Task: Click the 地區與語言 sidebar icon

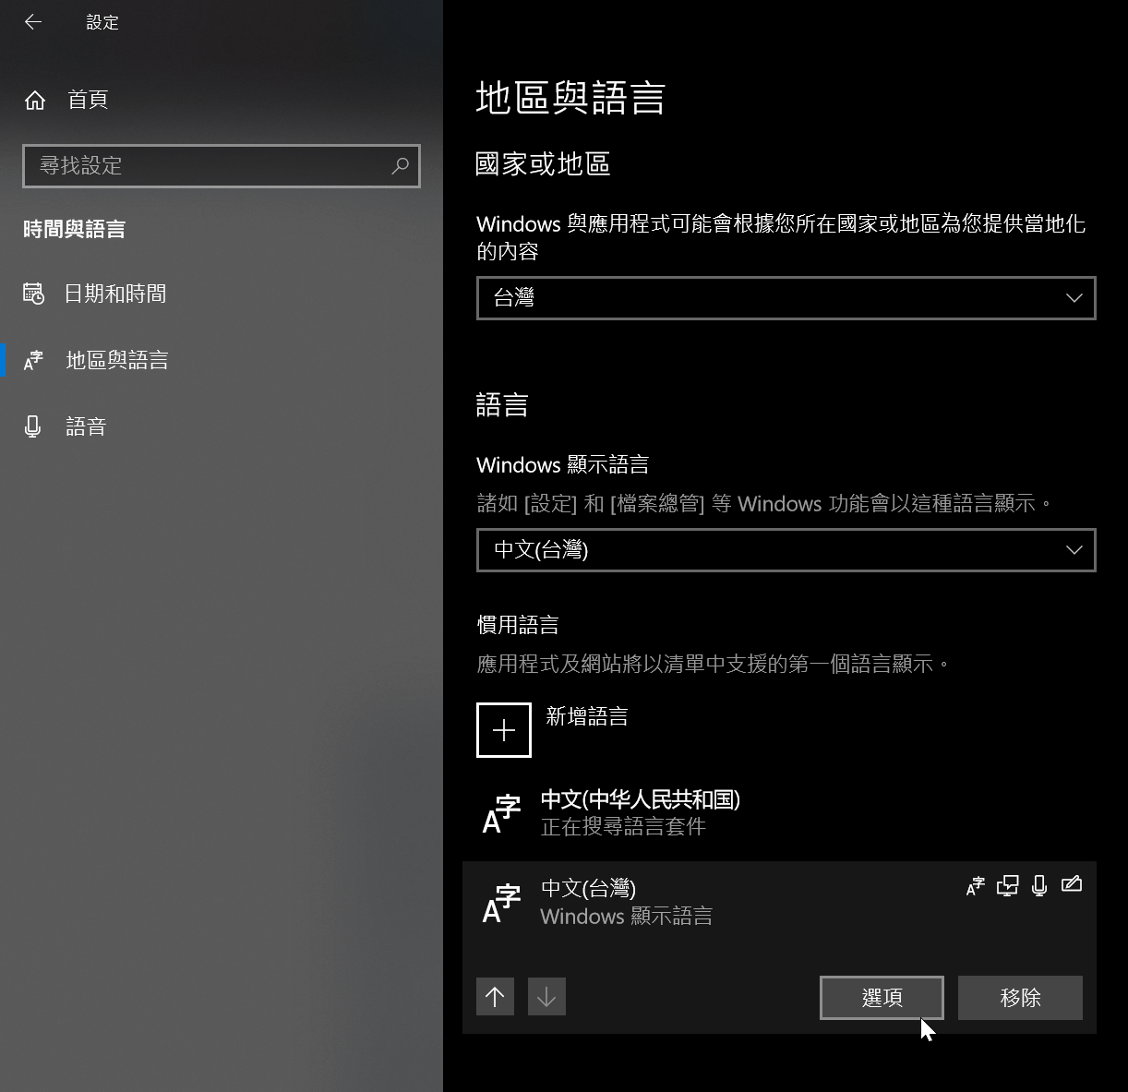Action: pyautogui.click(x=33, y=360)
